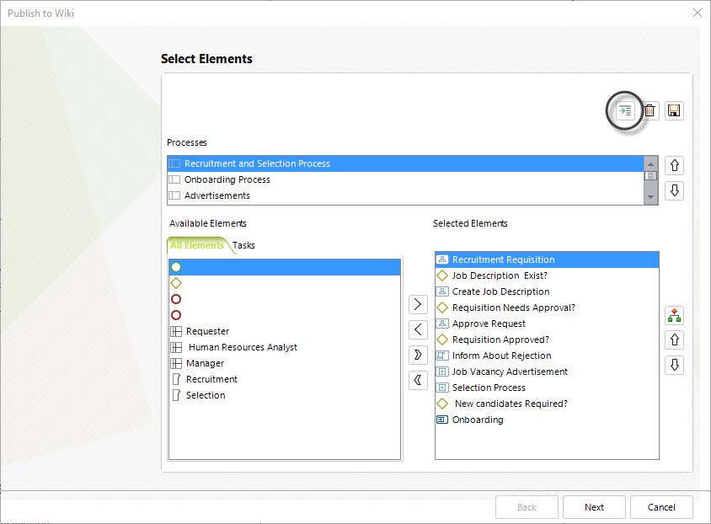Click the Back button
Image resolution: width=711 pixels, height=524 pixels.
527,507
